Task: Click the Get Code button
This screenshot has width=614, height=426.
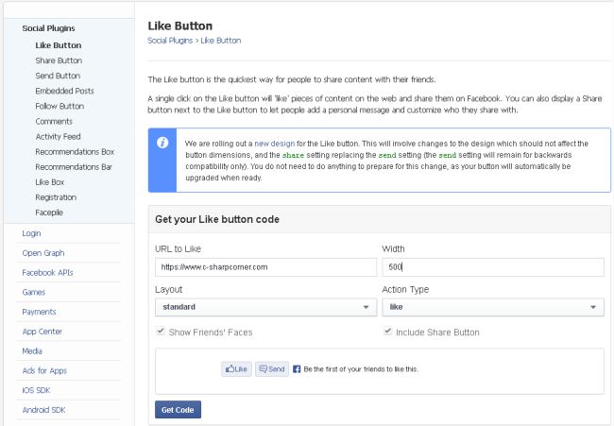Action: coord(178,410)
